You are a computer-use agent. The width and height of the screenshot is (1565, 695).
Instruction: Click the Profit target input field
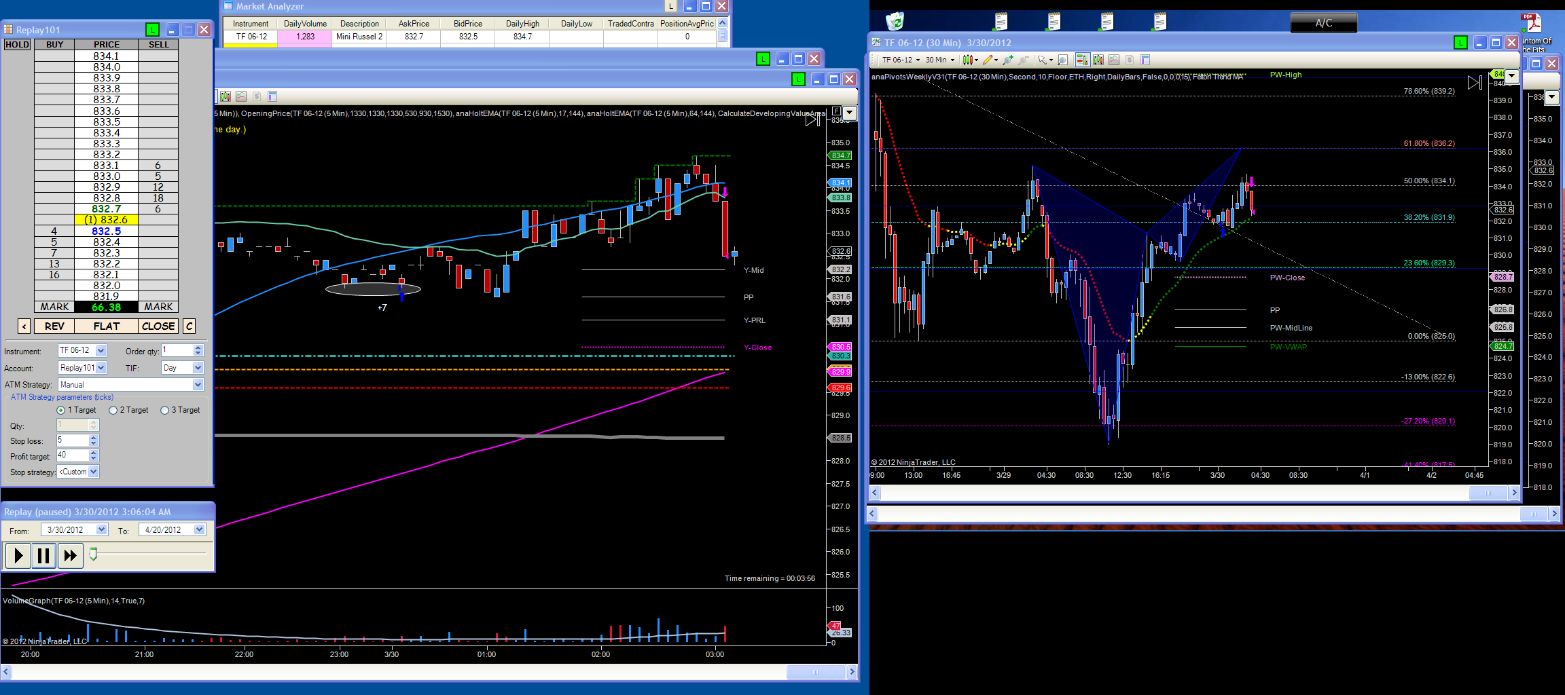[x=73, y=455]
